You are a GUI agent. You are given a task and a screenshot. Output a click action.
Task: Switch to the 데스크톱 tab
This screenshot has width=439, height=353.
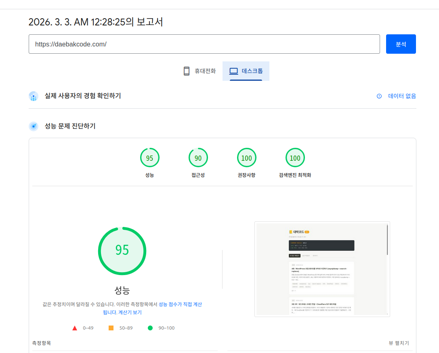tap(246, 71)
